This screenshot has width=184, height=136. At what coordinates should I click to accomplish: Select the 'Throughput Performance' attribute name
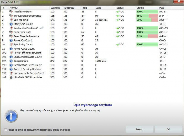coord(28,16)
